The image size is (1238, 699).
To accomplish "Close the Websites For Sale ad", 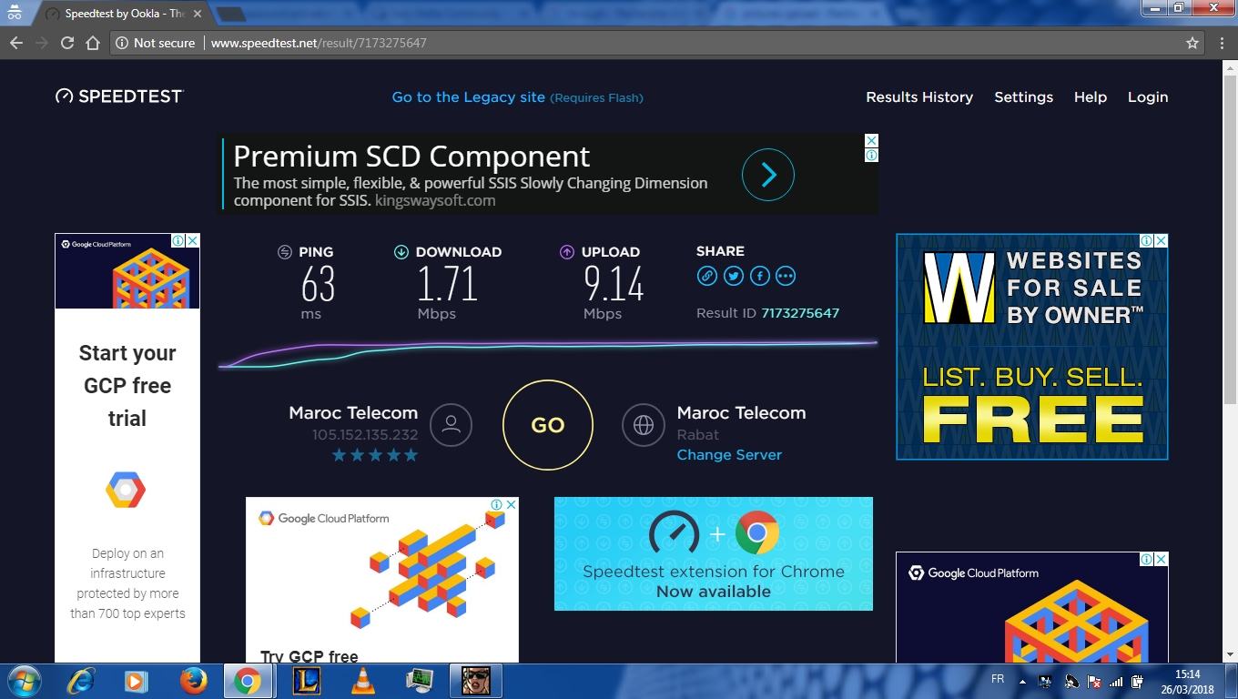I will [1161, 241].
